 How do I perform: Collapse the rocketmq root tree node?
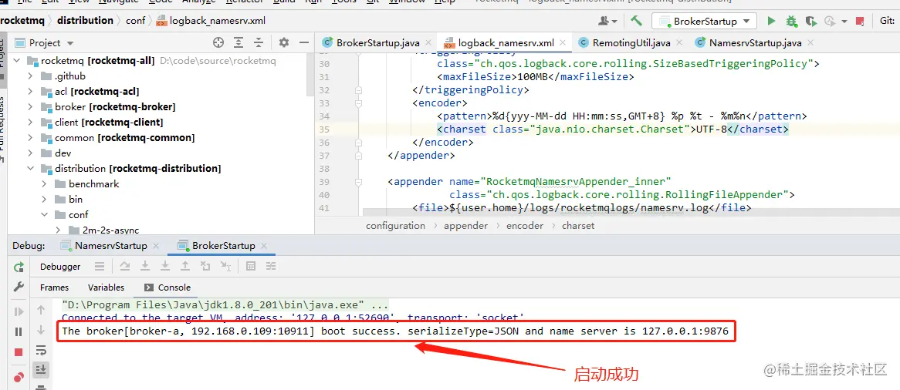[17, 61]
